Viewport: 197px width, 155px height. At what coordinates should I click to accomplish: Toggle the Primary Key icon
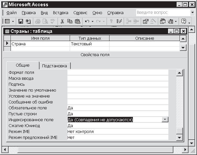(111, 21)
